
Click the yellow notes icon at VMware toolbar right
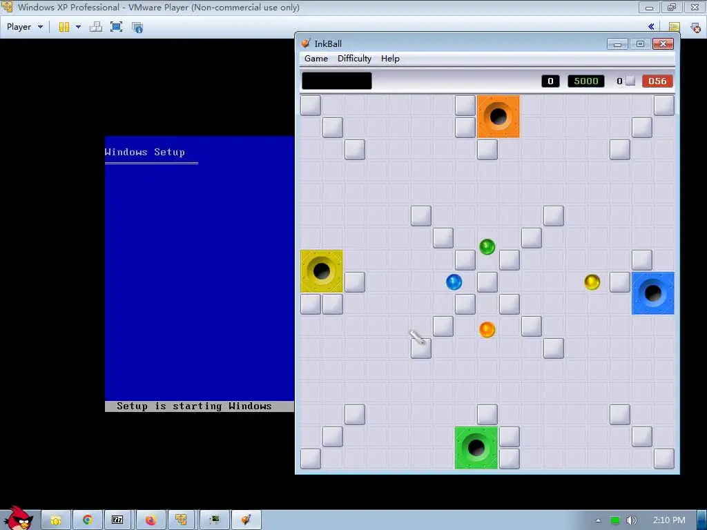point(674,28)
